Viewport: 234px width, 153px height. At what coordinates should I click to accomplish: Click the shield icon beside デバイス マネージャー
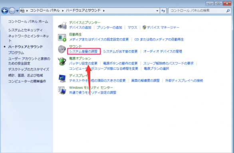[x=144, y=27]
